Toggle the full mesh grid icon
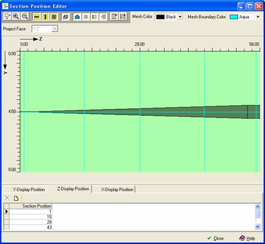 coord(54,17)
